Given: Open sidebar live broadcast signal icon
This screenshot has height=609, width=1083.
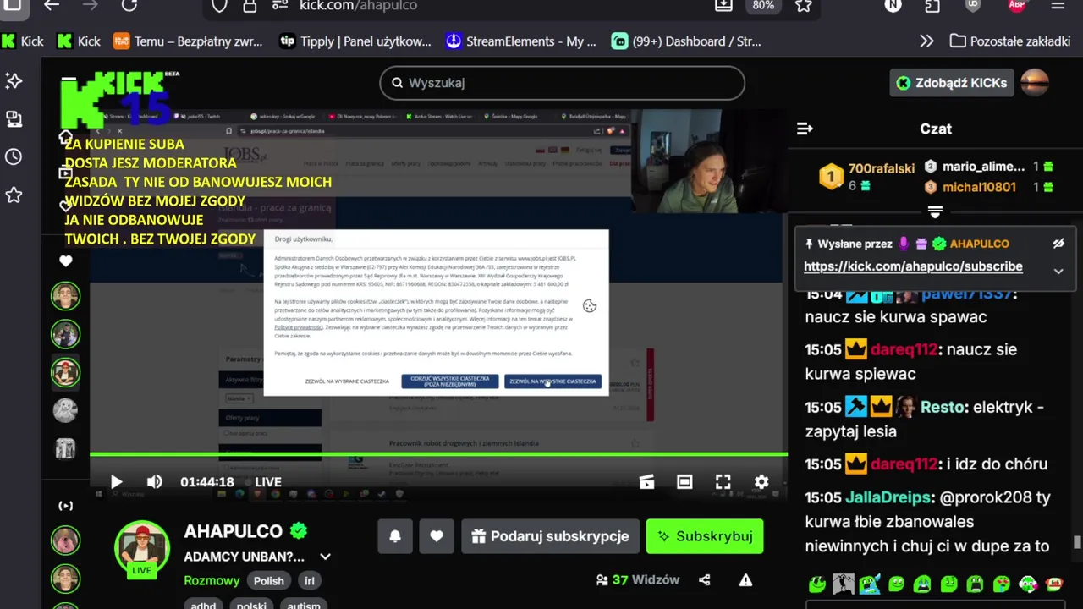Looking at the screenshot, I should [66, 506].
